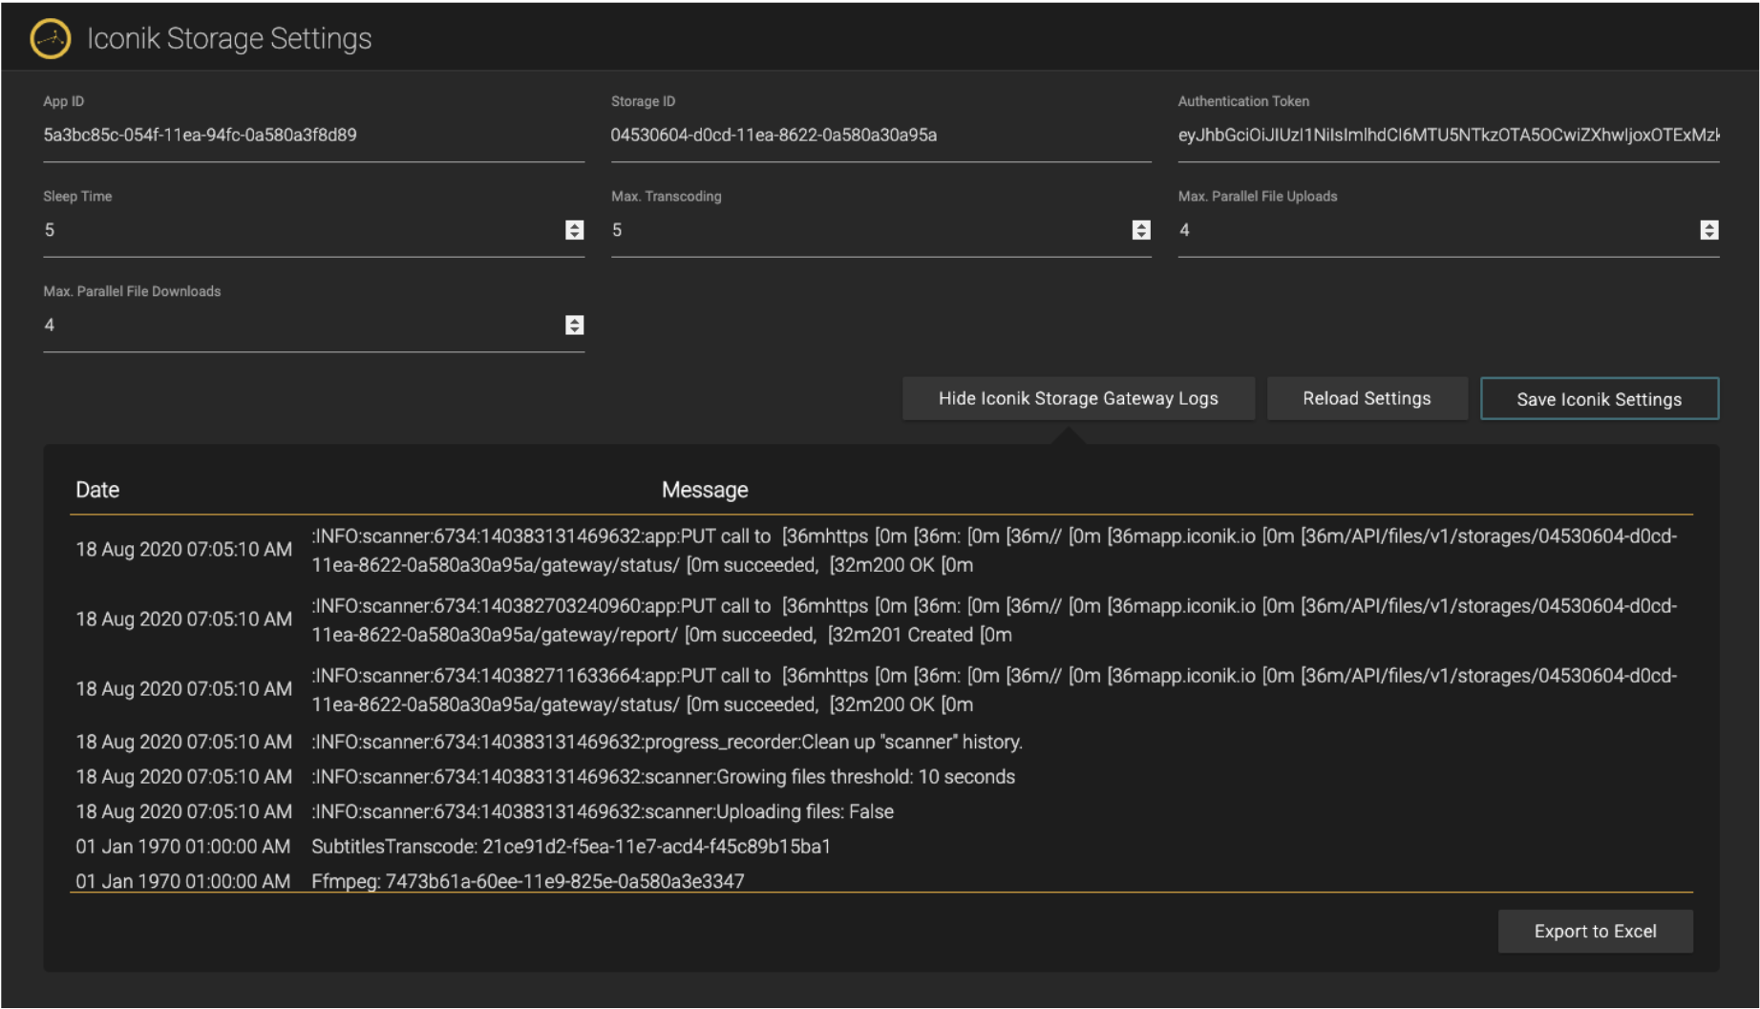This screenshot has width=1760, height=1009.
Task: Click the Max. Parallel File Uploads stepper
Action: tap(1709, 230)
